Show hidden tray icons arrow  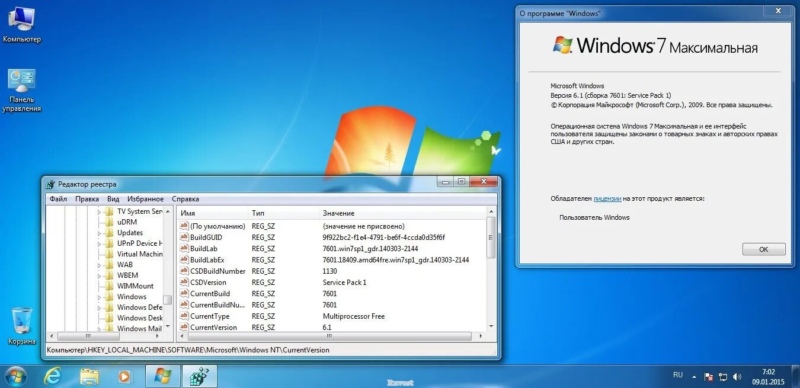click(x=694, y=376)
